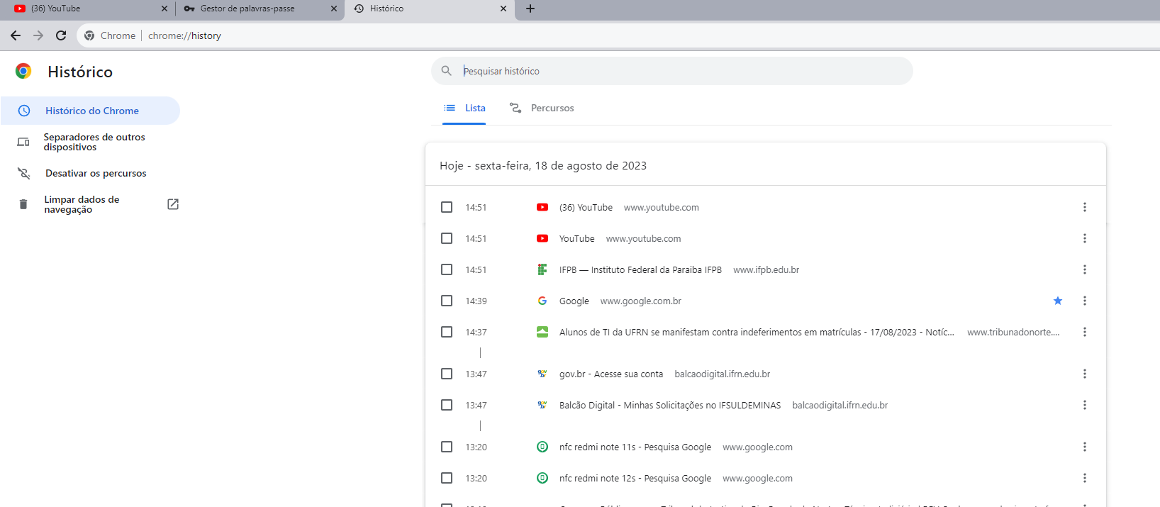This screenshot has width=1160, height=507.
Task: Open Limpar dados de navegação
Action: coord(90,204)
